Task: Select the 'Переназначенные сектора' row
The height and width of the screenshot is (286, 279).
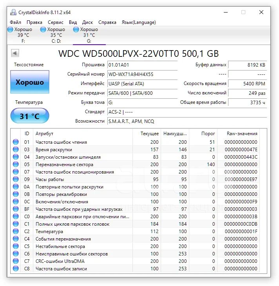Action: point(135,164)
